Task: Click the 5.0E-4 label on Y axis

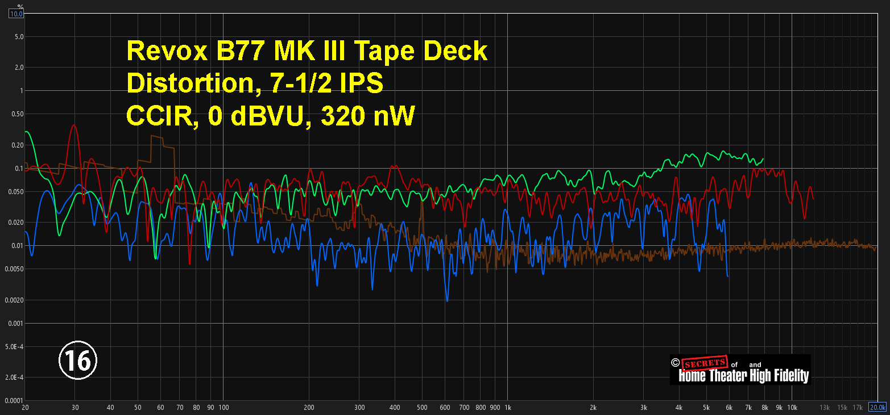Action: (x=14, y=346)
